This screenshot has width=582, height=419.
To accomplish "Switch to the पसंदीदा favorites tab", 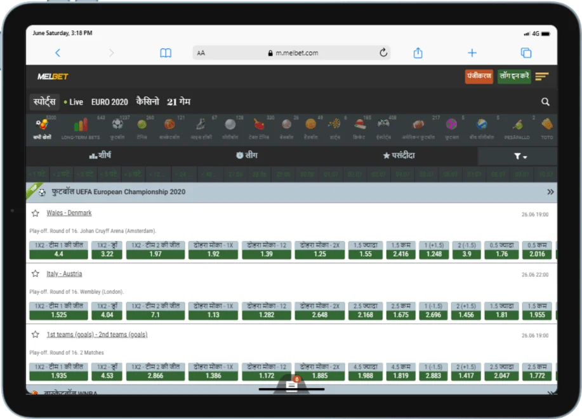I will [x=399, y=156].
